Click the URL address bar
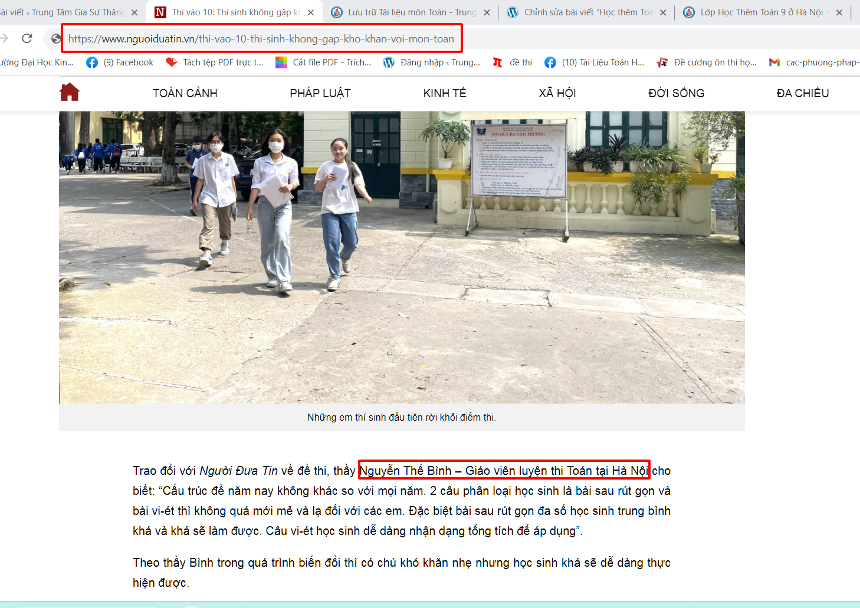 coord(261,39)
